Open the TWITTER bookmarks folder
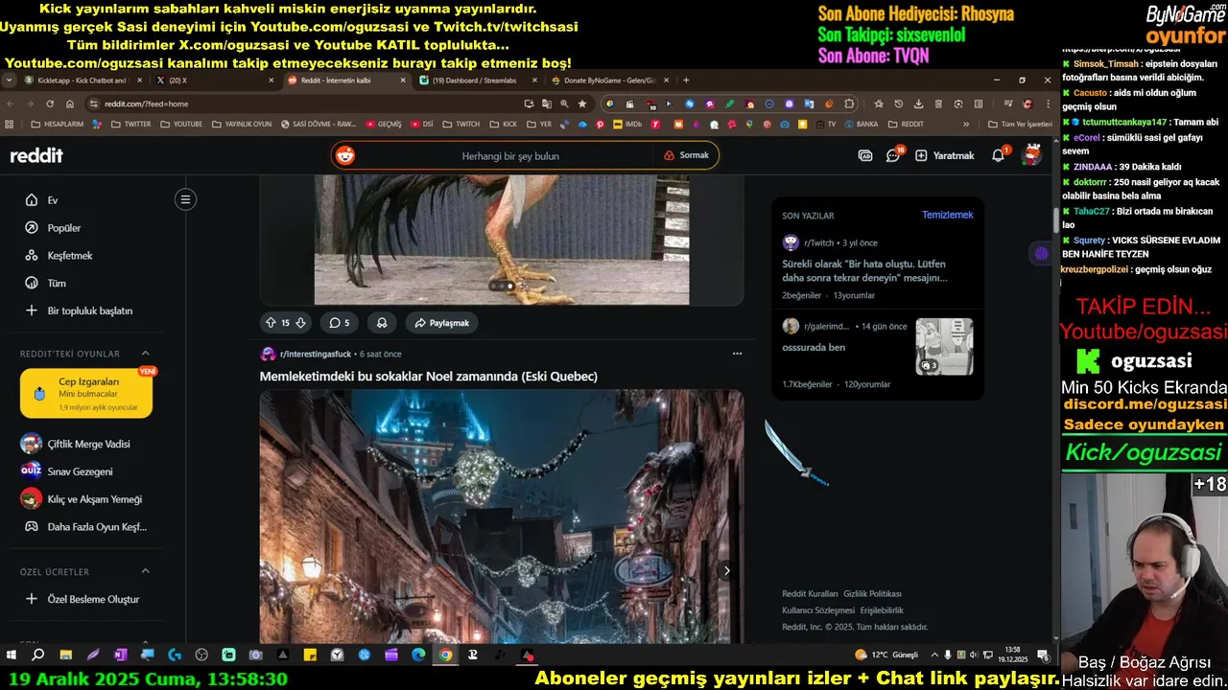Viewport: 1228px width, 690px height. (x=130, y=124)
